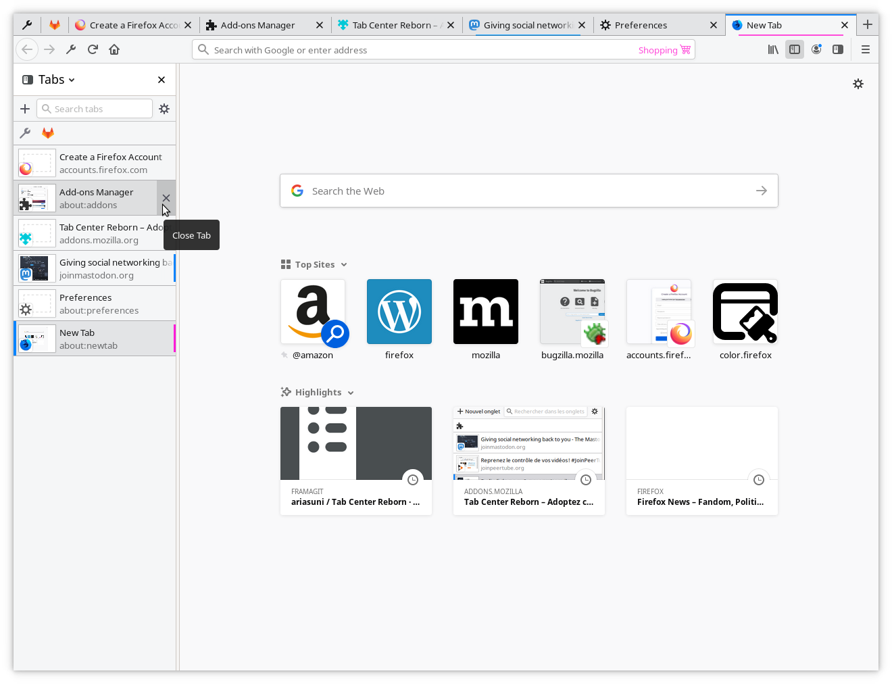Open the Library bookmarks icon
This screenshot has width=892, height=684.
coord(773,49)
